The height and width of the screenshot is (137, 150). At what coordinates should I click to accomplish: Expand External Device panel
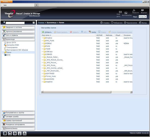[x=18, y=128]
